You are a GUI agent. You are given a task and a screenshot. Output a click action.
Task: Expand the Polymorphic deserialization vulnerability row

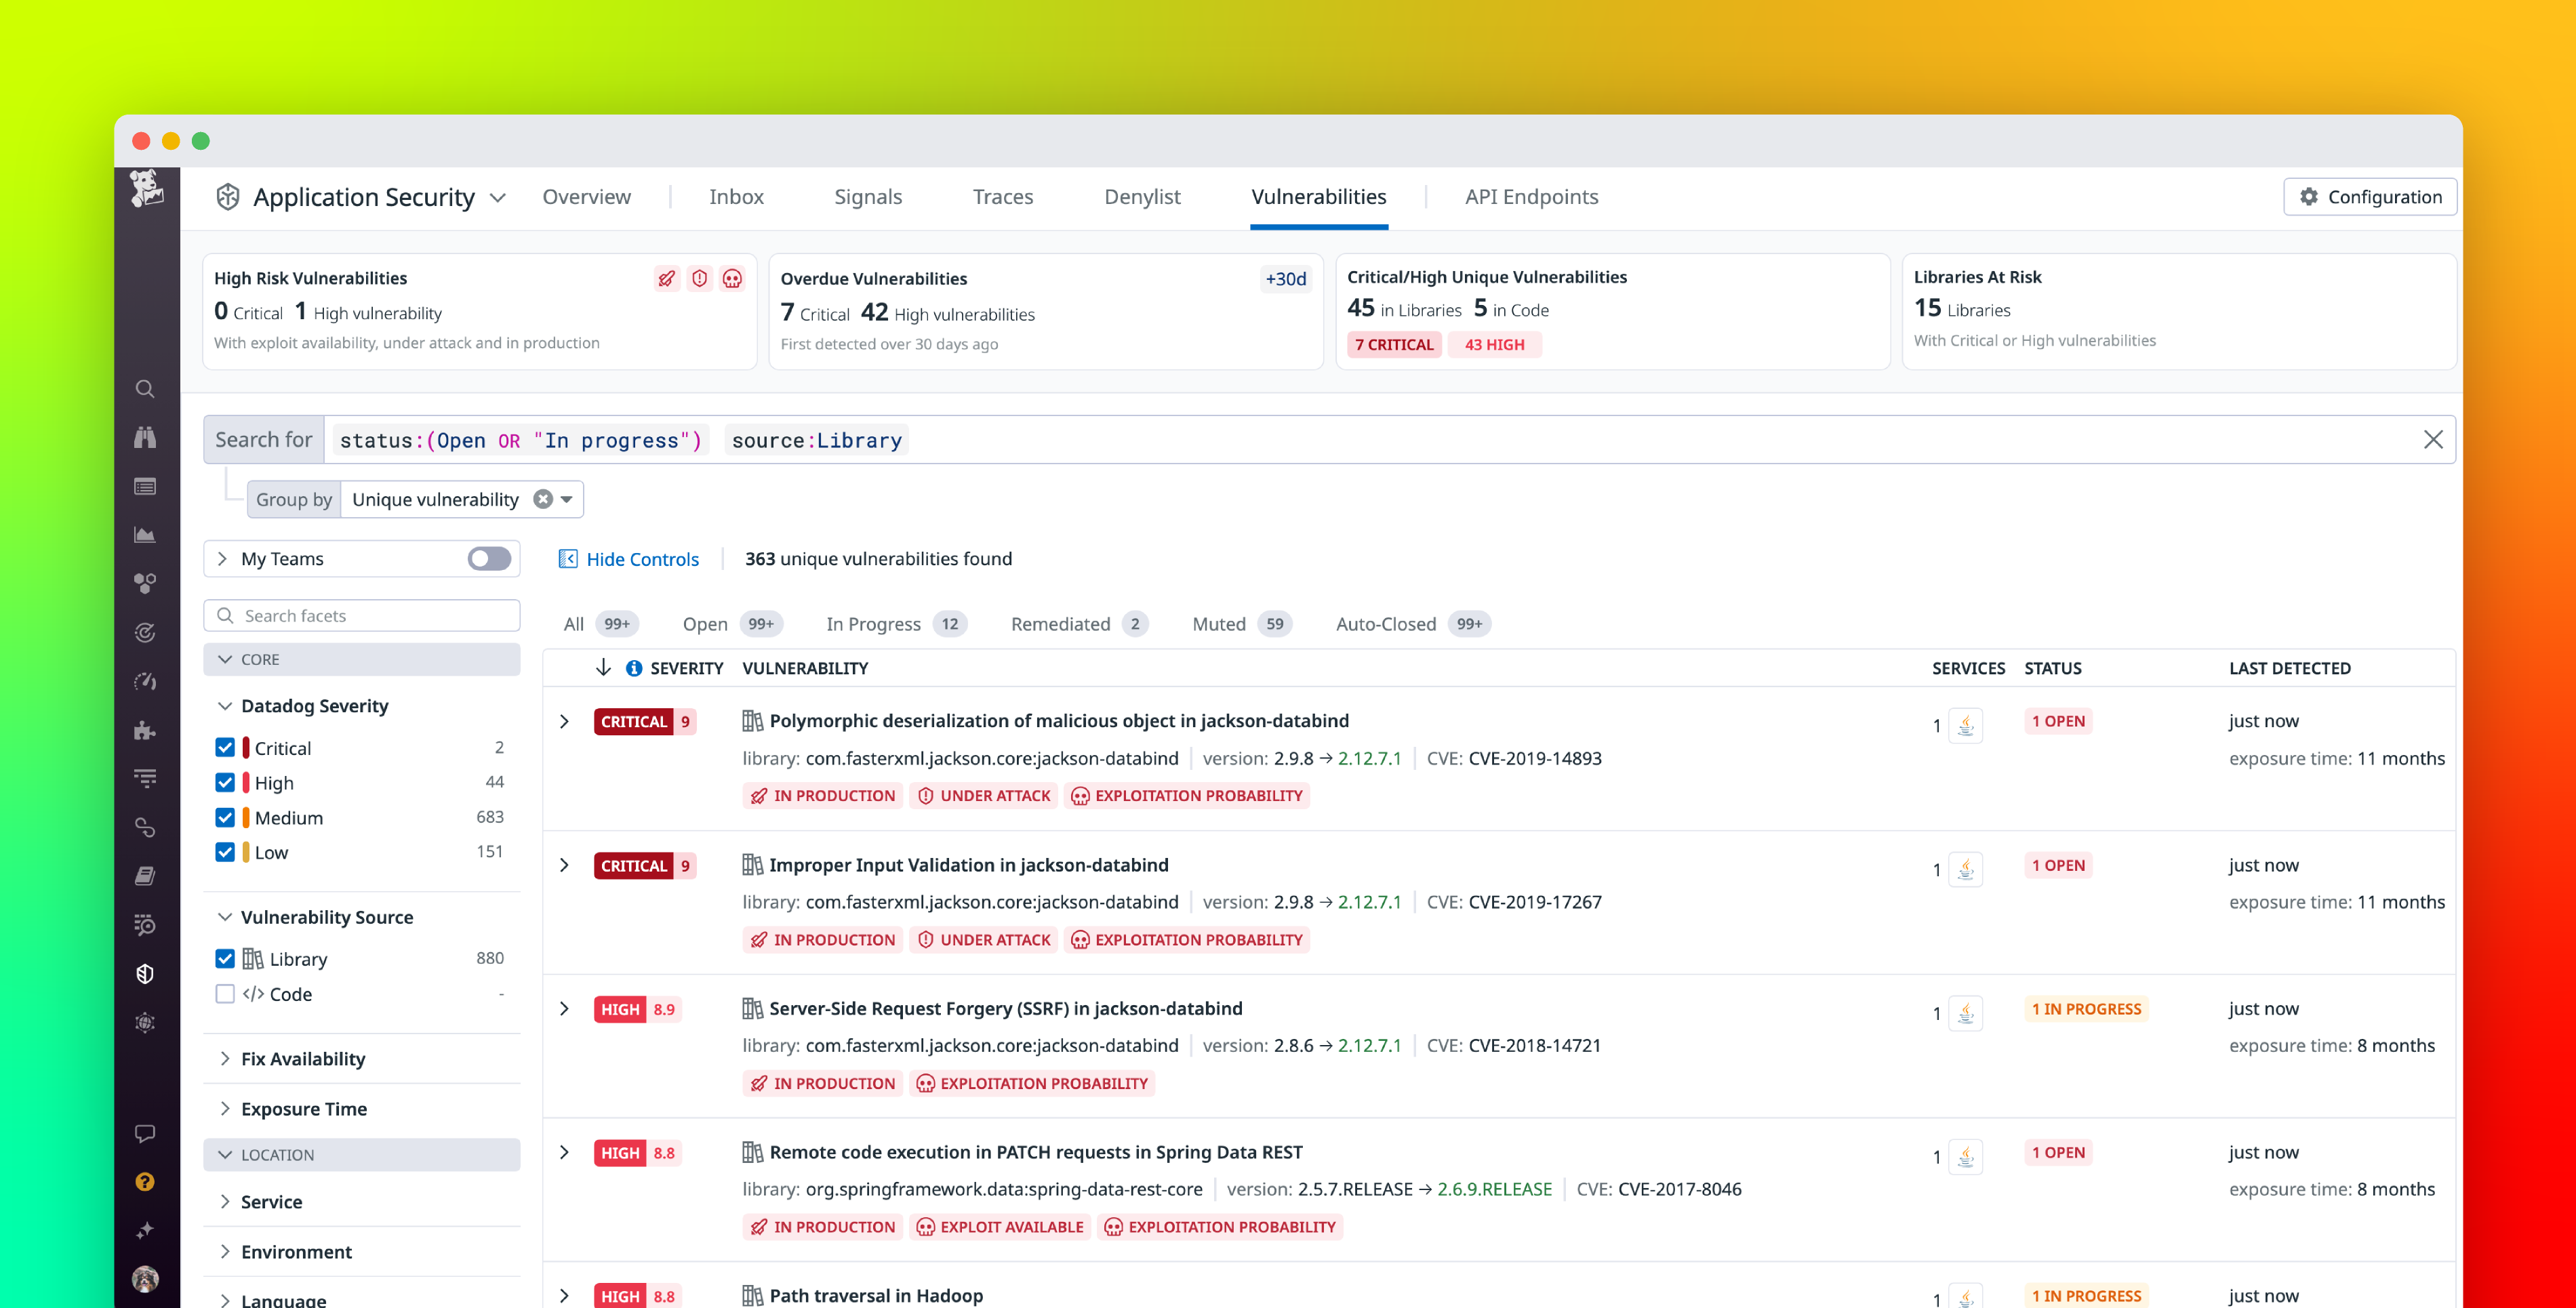[x=564, y=721]
